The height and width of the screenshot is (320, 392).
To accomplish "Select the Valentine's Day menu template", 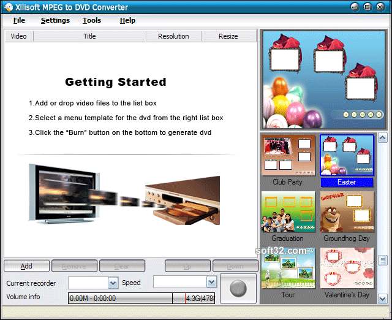I will pos(347,269).
